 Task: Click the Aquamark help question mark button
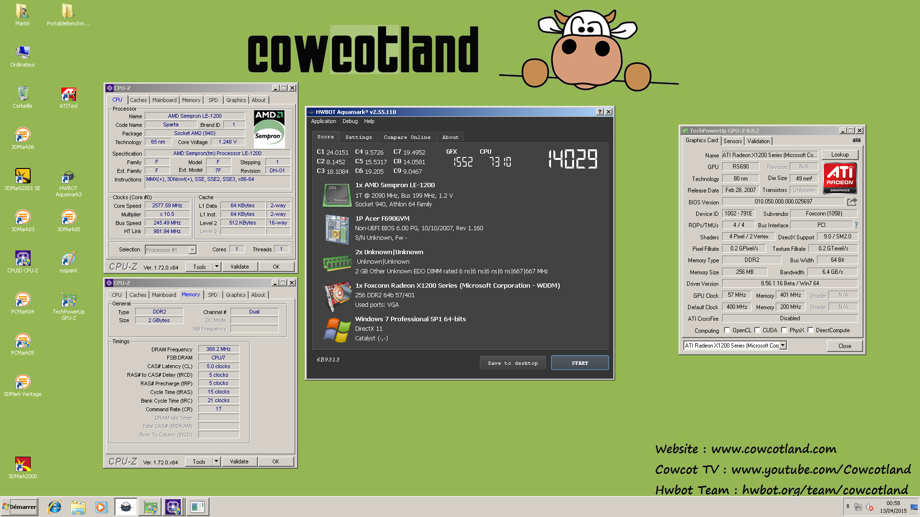tap(599, 112)
